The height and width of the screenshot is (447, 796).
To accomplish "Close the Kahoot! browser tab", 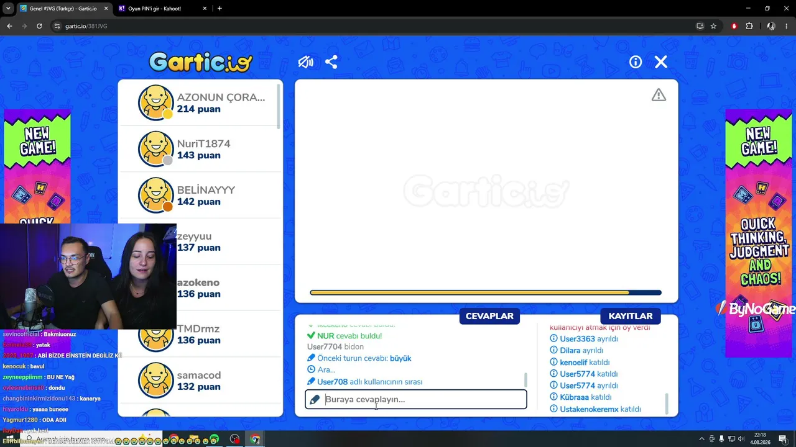I will tap(205, 9).
